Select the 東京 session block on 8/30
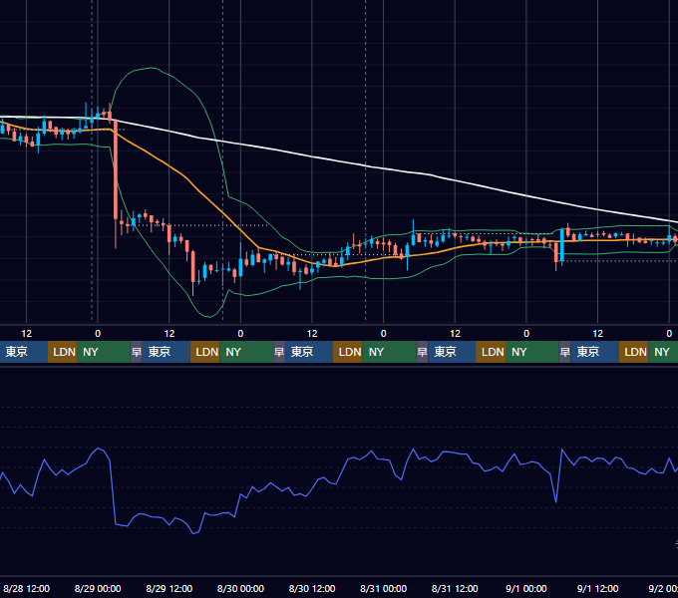The width and height of the screenshot is (678, 598). 309,352
